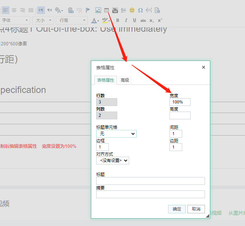The width and height of the screenshot is (245, 226).
Task: Select the 表格属性 tab
Action: (x=106, y=80)
